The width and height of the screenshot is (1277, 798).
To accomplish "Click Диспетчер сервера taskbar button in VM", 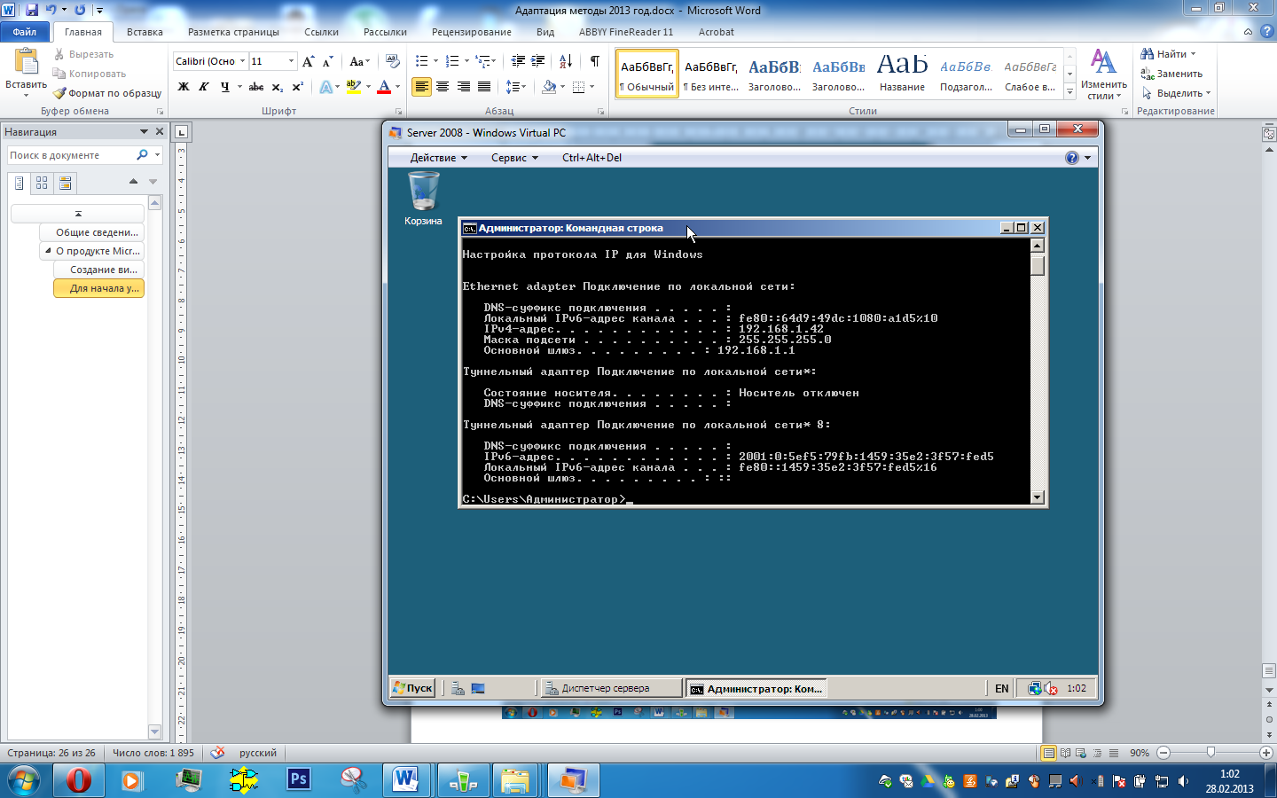I will 610,688.
